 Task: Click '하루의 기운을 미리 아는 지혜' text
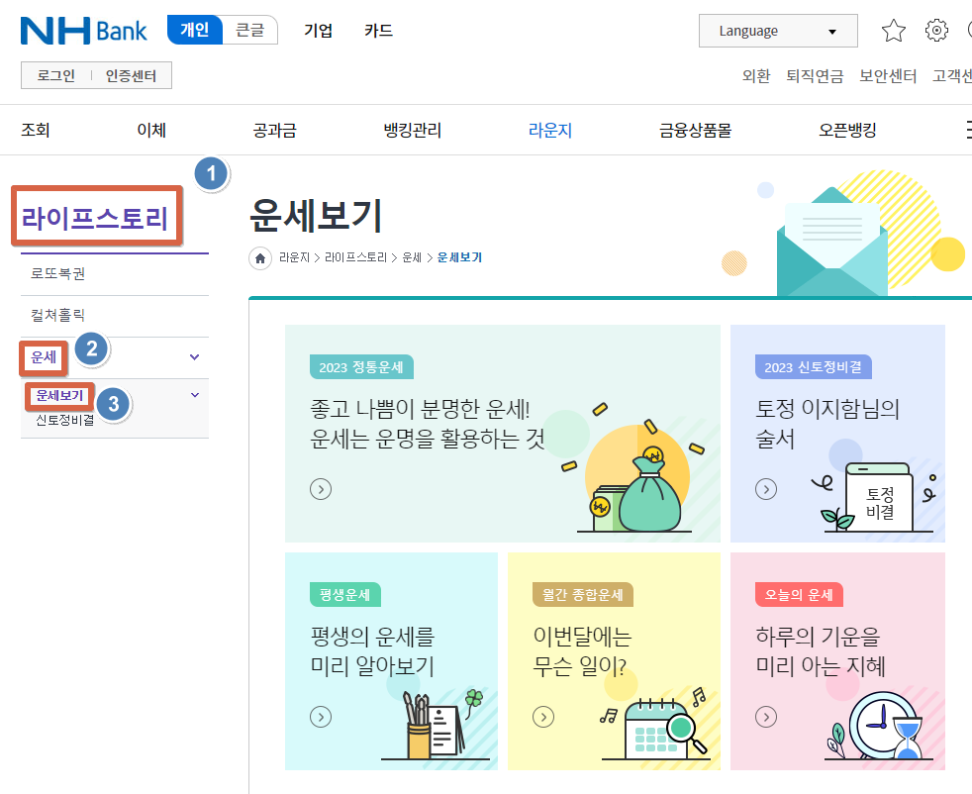(821, 651)
